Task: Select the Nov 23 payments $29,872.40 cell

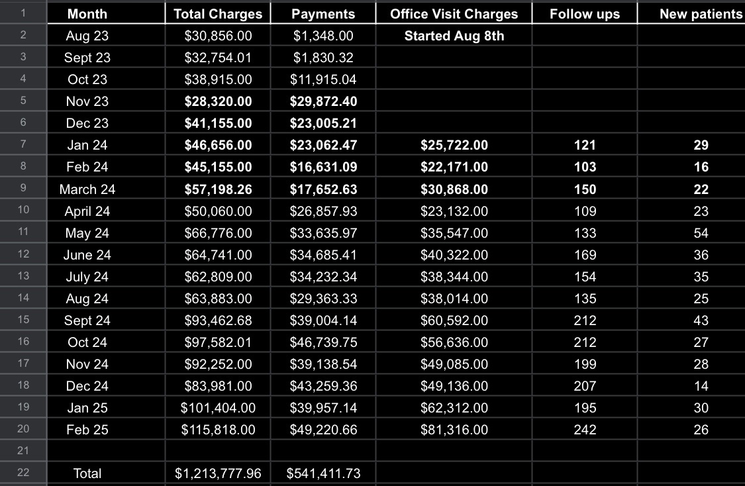Action: point(323,101)
